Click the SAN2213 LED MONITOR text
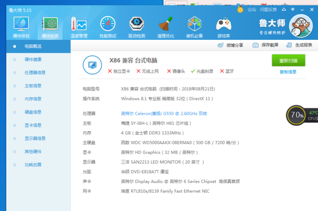This screenshot has height=211, width=318. tap(163, 162)
